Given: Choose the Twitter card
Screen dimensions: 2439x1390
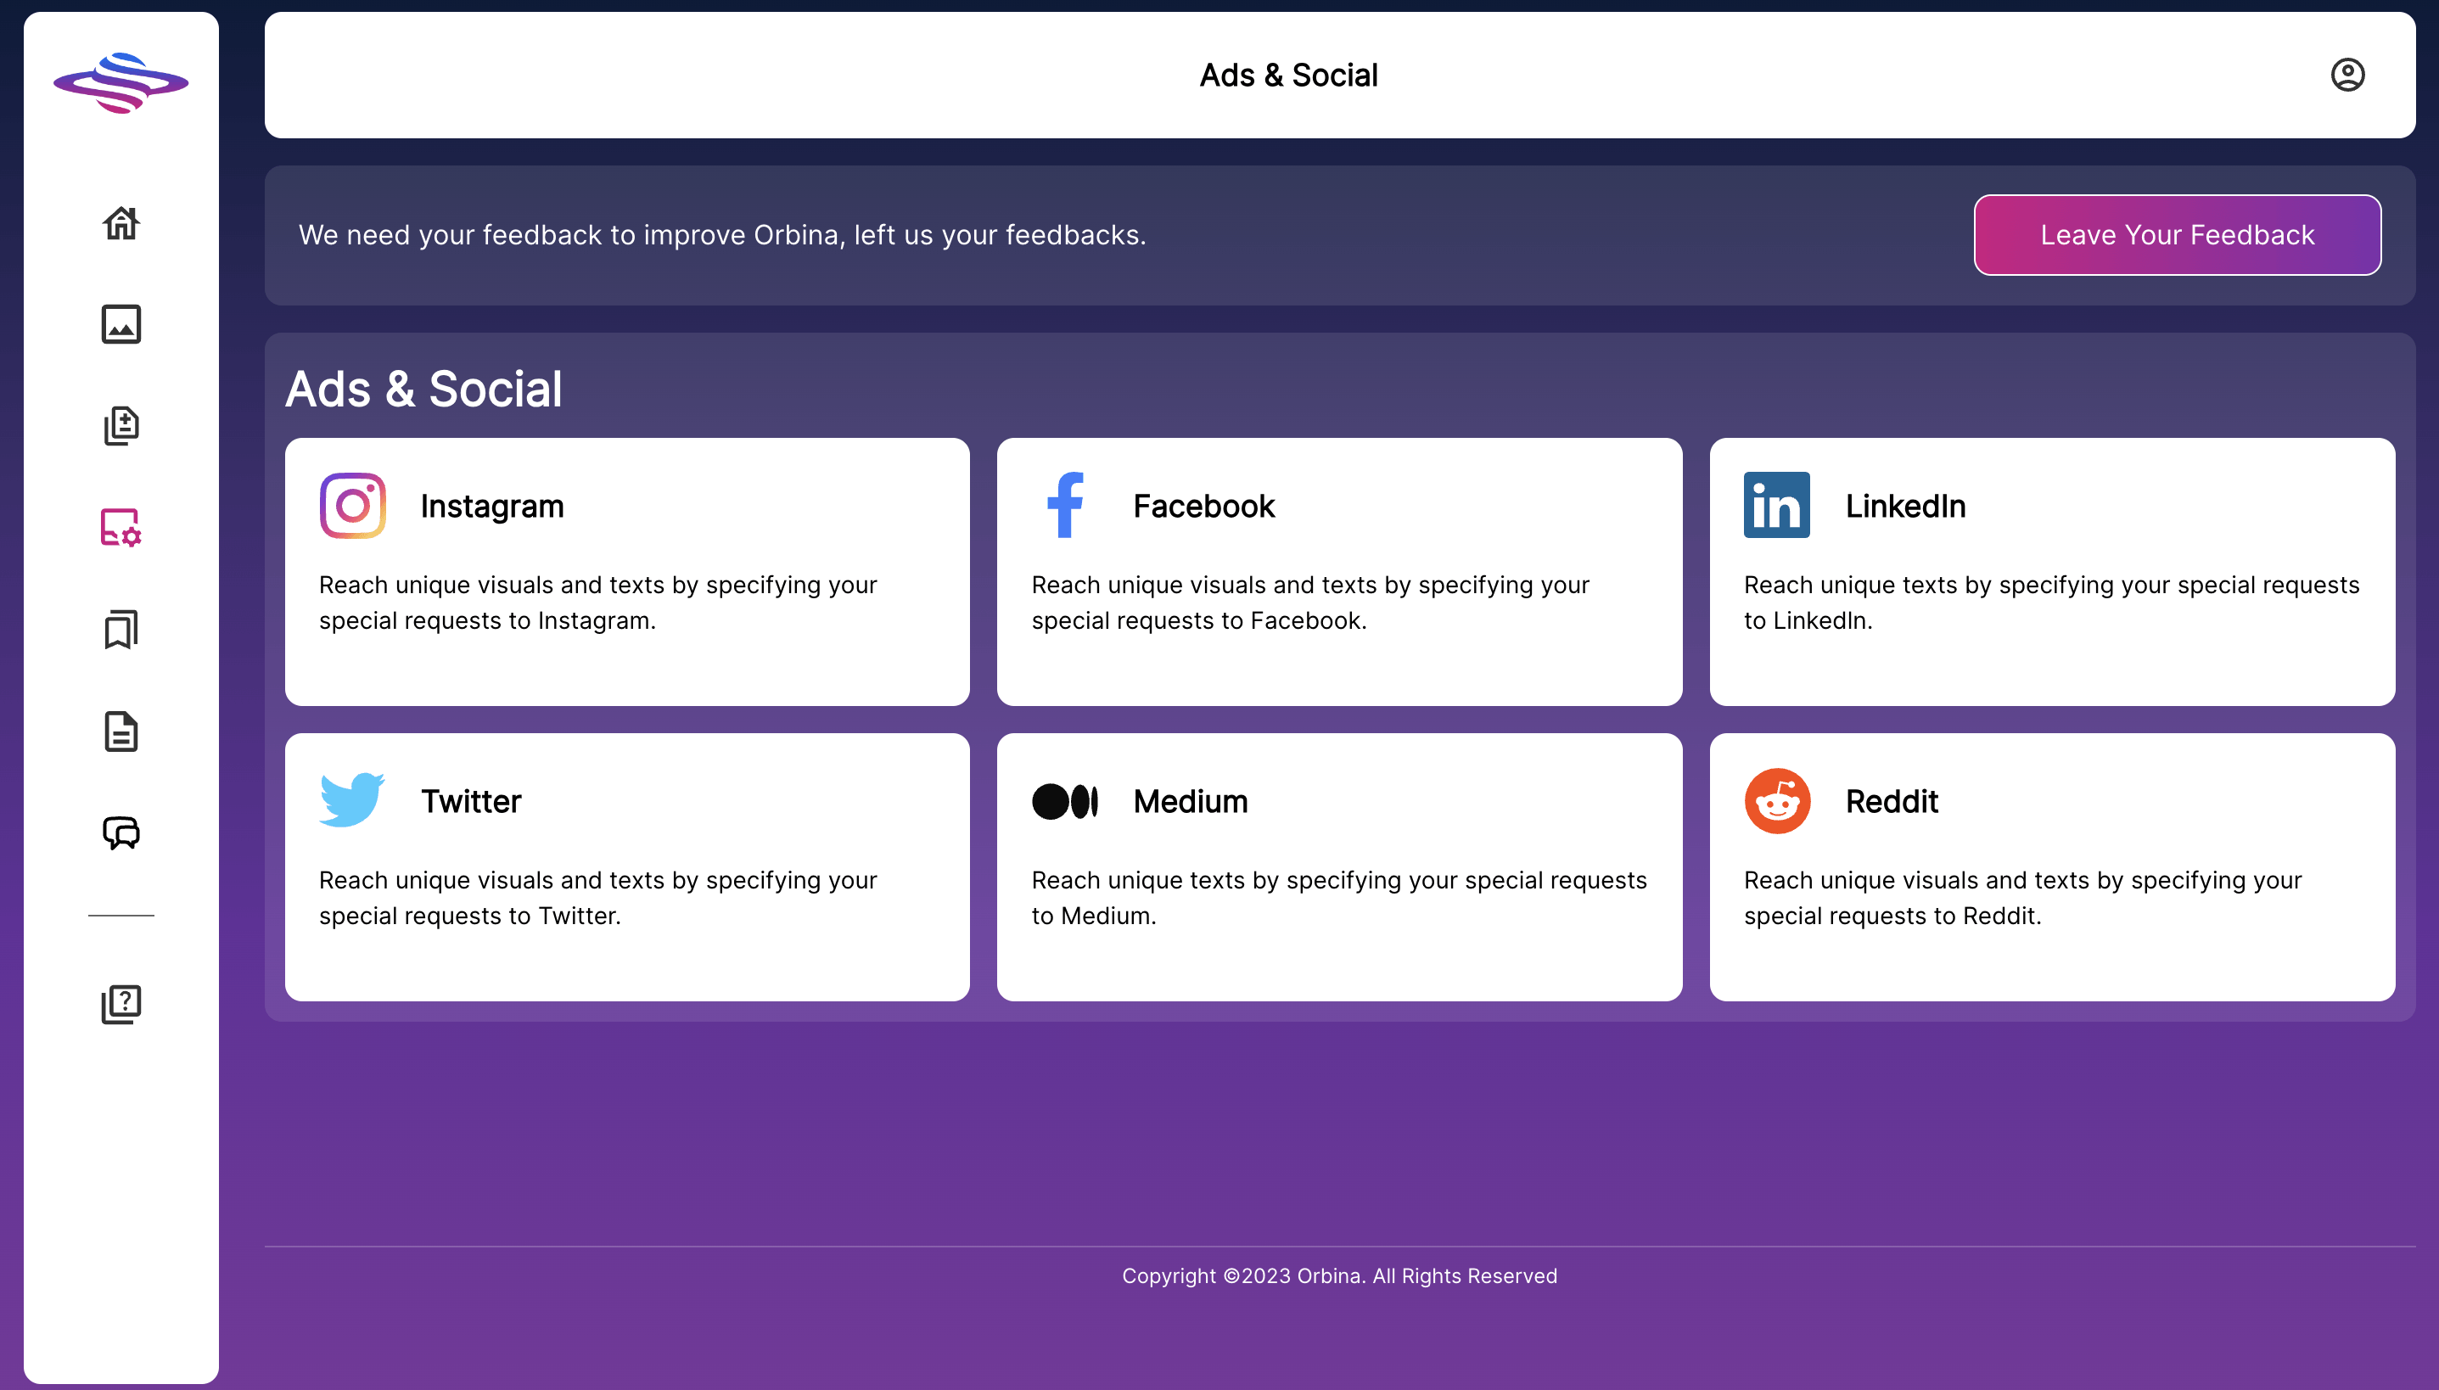Looking at the screenshot, I should pos(627,867).
